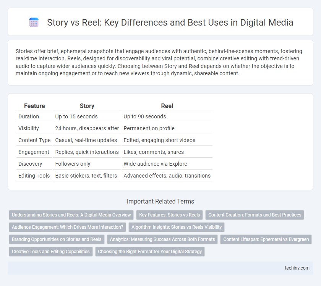Image resolution: width=321 pixels, height=286 pixels.
Task: Click the 'Important Related Terms' heading
Action: coord(160,201)
